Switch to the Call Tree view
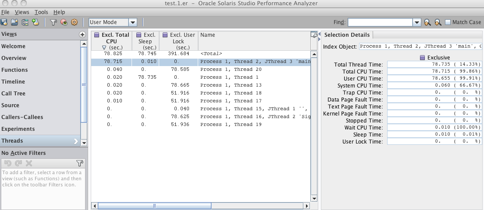Screen dimensions: 484x210 40,93
